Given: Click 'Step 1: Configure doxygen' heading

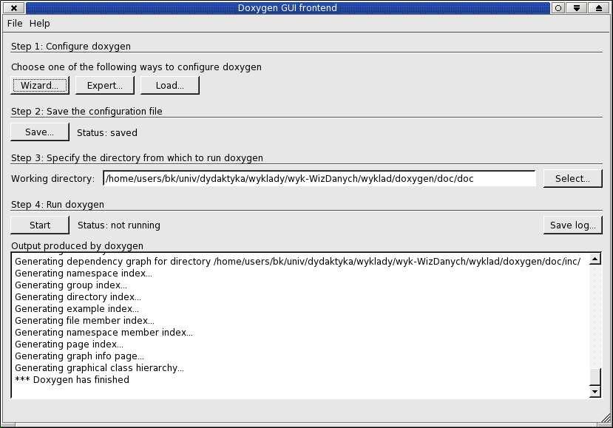Looking at the screenshot, I should 71,46.
